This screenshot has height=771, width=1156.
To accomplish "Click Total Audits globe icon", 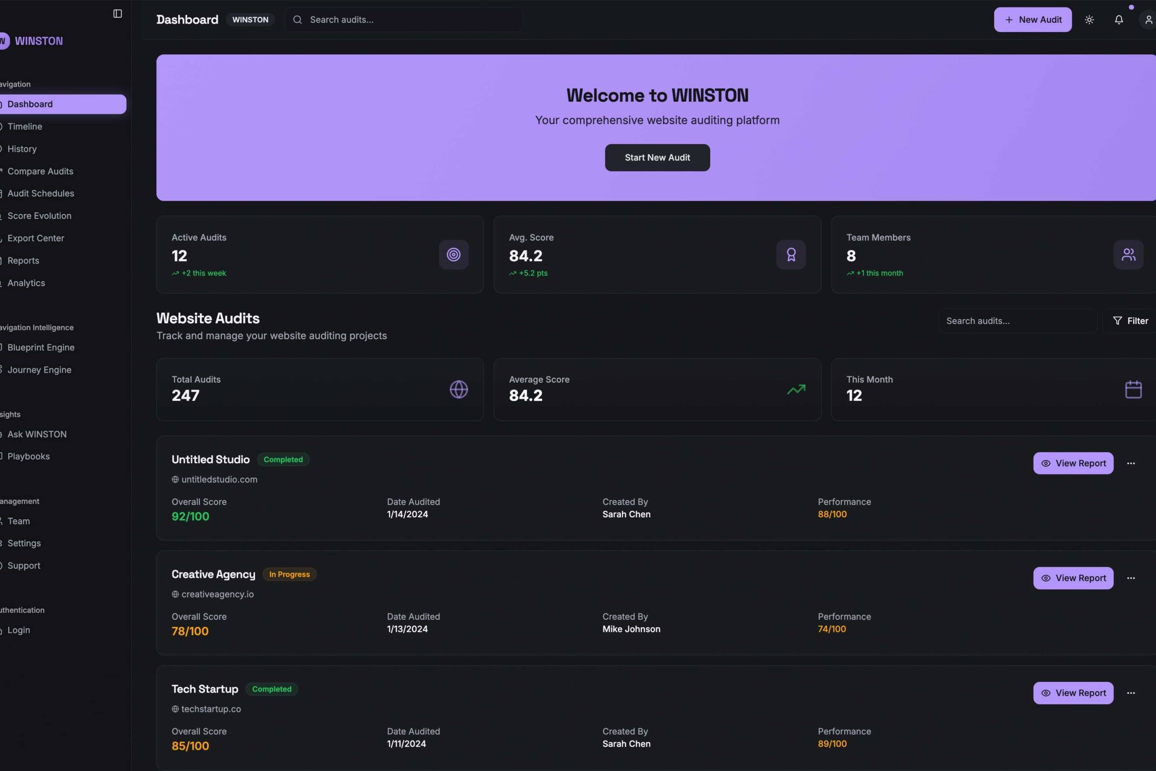I will pyautogui.click(x=459, y=389).
